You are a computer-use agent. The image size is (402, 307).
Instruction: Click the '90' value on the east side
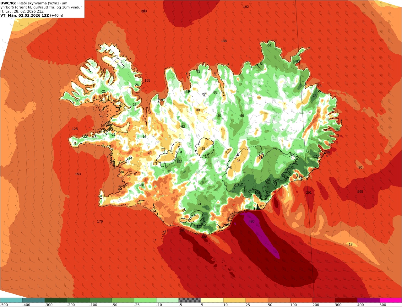(360, 167)
